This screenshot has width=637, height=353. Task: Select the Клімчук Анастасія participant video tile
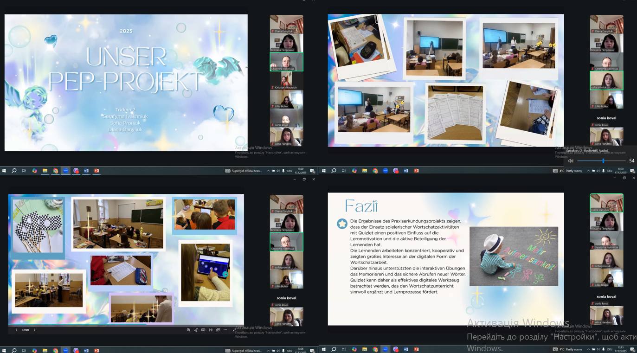[286, 80]
